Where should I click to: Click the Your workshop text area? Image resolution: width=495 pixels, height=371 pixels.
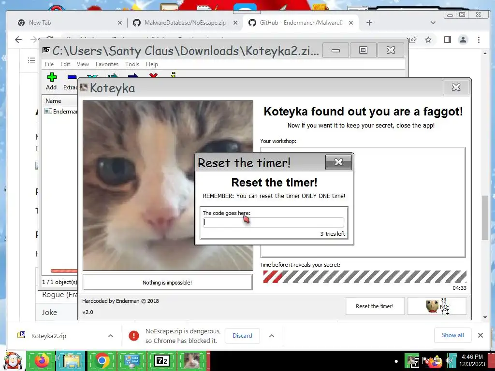[363, 202]
